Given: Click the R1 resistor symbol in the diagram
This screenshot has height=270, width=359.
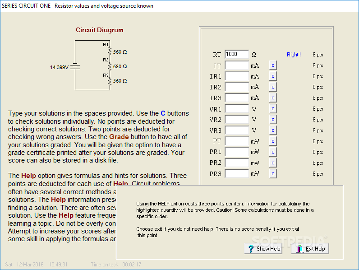Looking at the screenshot, I should (110, 51).
